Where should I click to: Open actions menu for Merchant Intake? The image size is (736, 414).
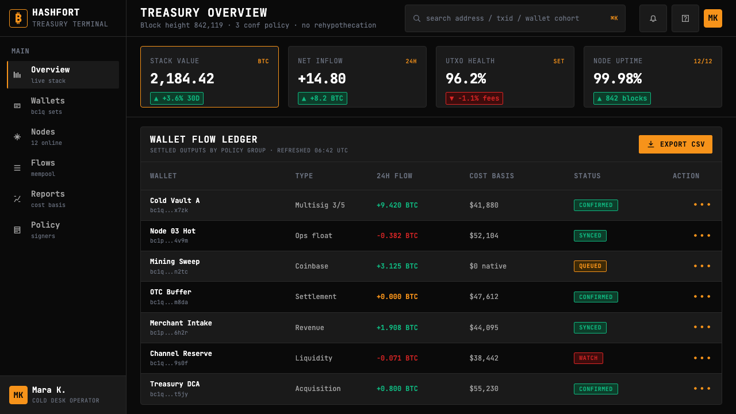pyautogui.click(x=702, y=327)
